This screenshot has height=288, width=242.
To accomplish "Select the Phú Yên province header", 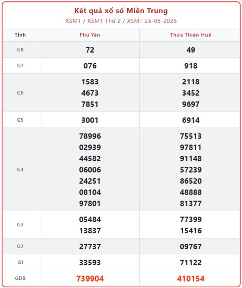I will (x=90, y=35).
